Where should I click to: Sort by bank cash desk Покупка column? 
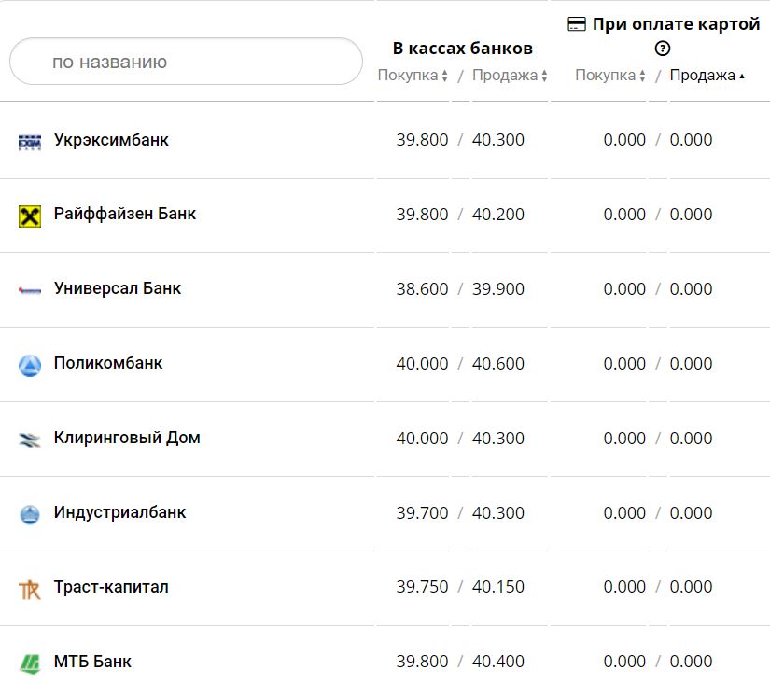413,76
